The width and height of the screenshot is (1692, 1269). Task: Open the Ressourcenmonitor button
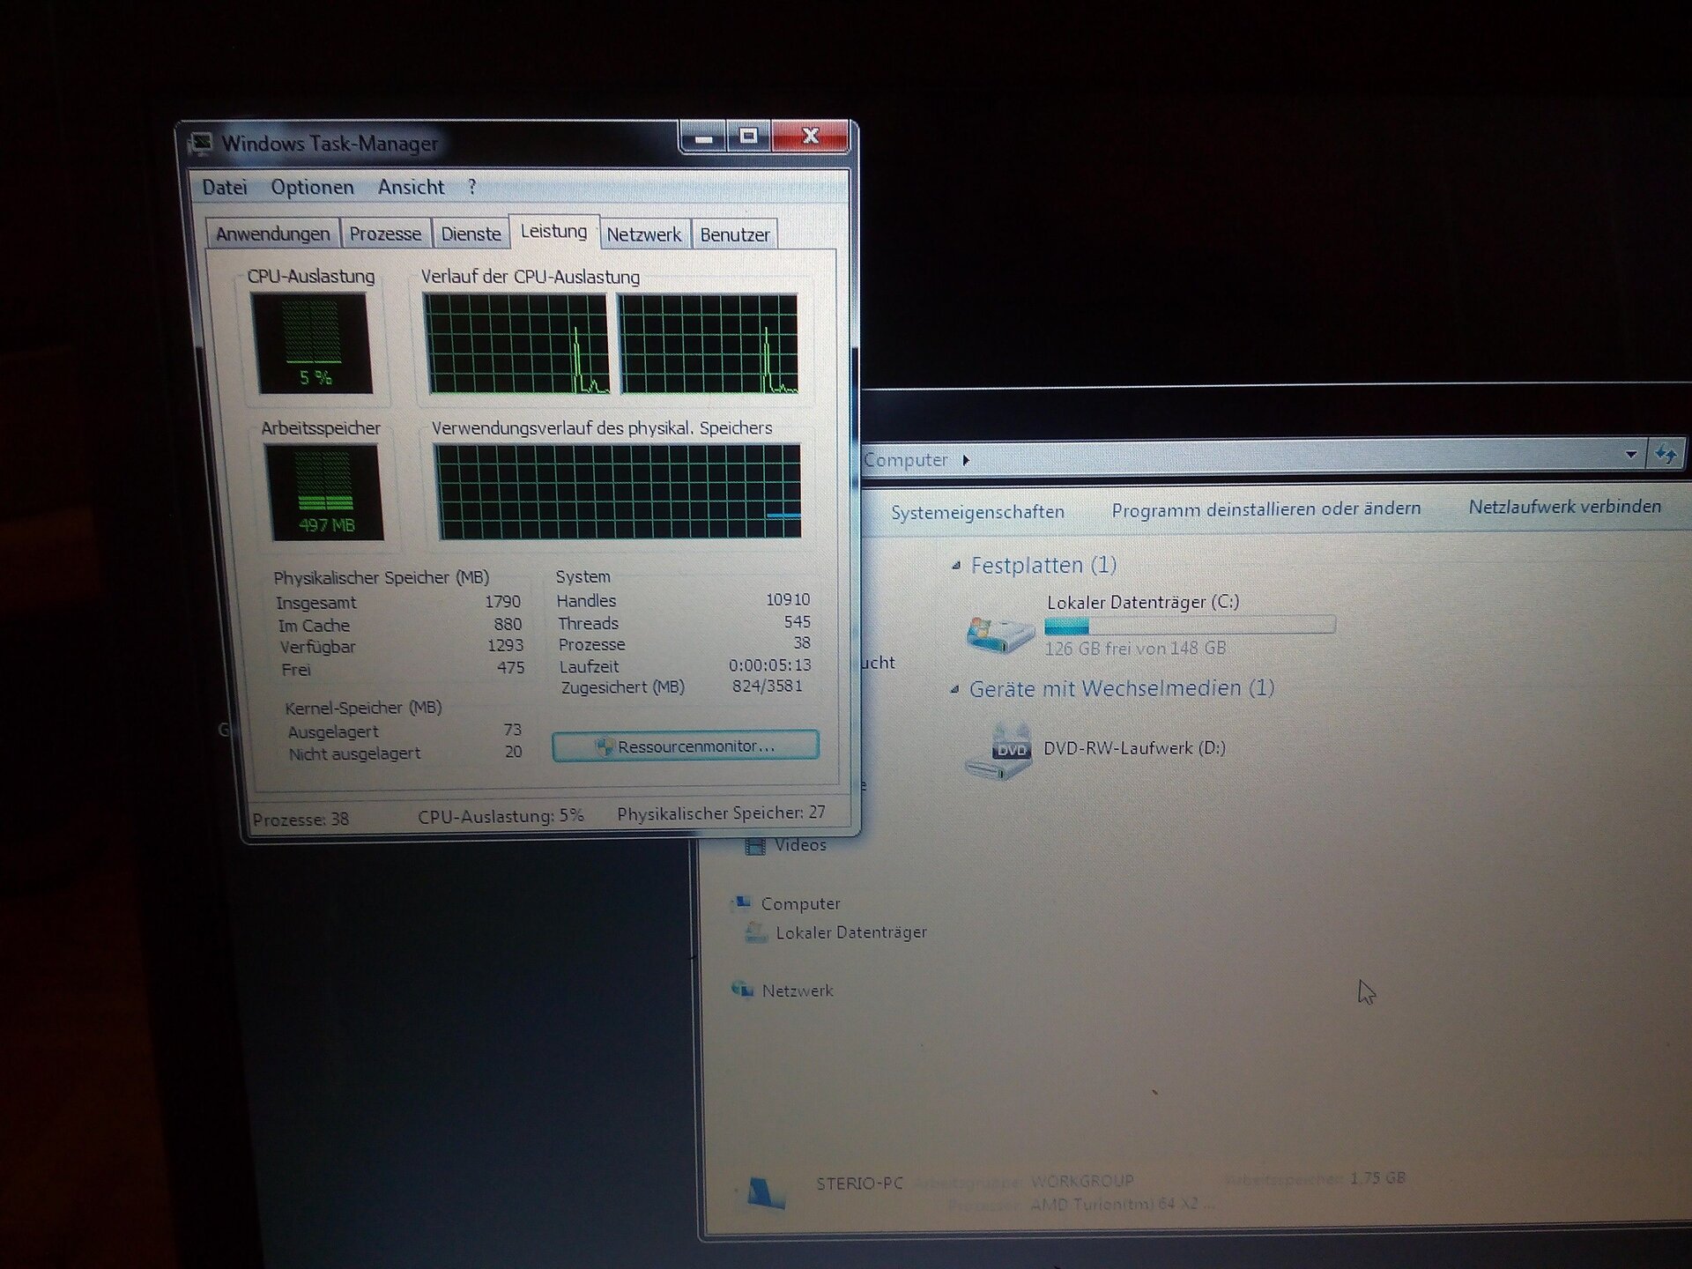(x=686, y=746)
